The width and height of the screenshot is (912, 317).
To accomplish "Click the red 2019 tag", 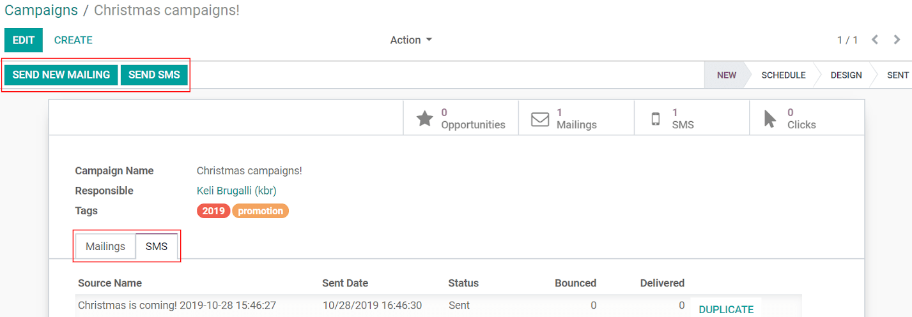I will point(213,211).
